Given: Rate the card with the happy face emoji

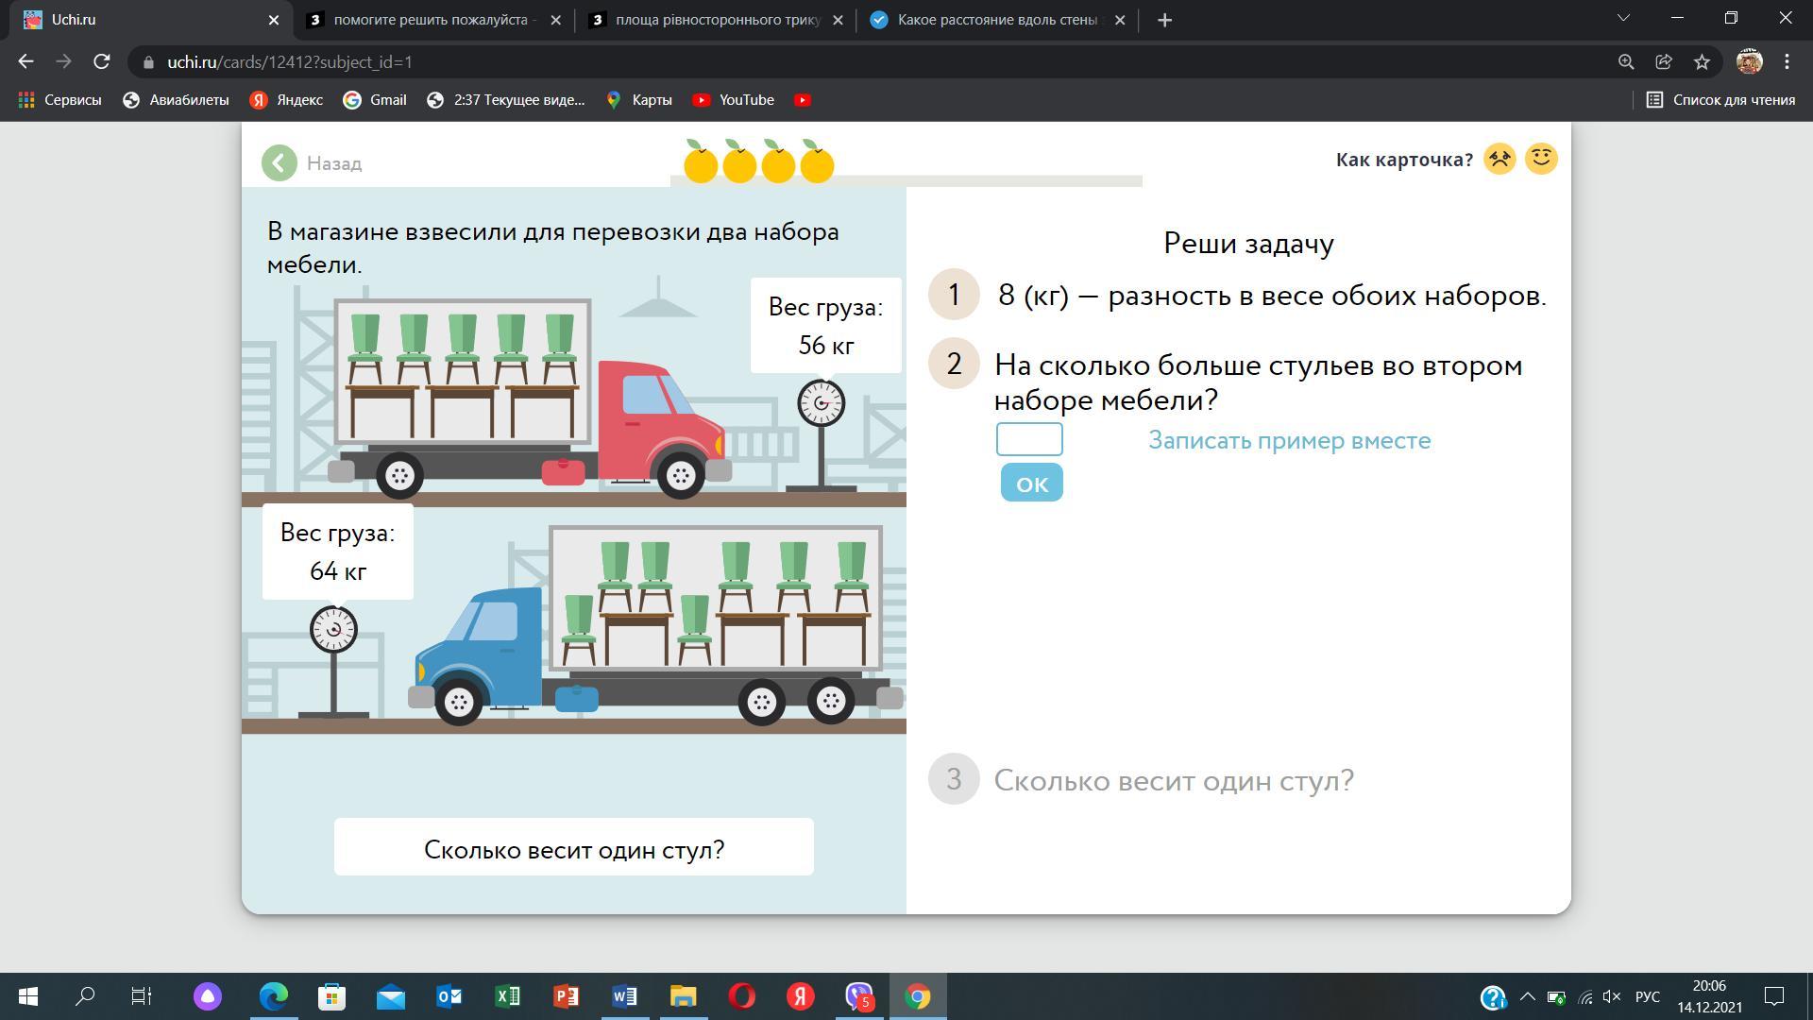Looking at the screenshot, I should point(1541,159).
